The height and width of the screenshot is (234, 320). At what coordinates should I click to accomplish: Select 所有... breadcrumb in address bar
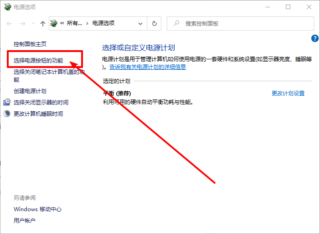[74, 23]
